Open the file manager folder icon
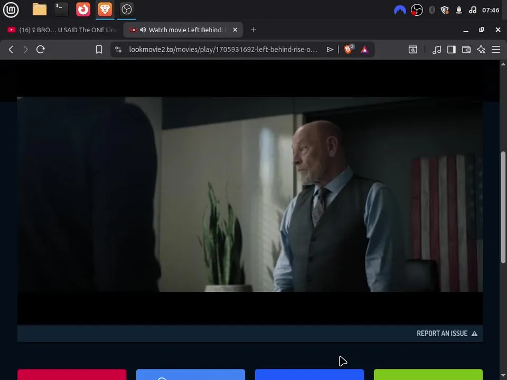 tap(40, 9)
